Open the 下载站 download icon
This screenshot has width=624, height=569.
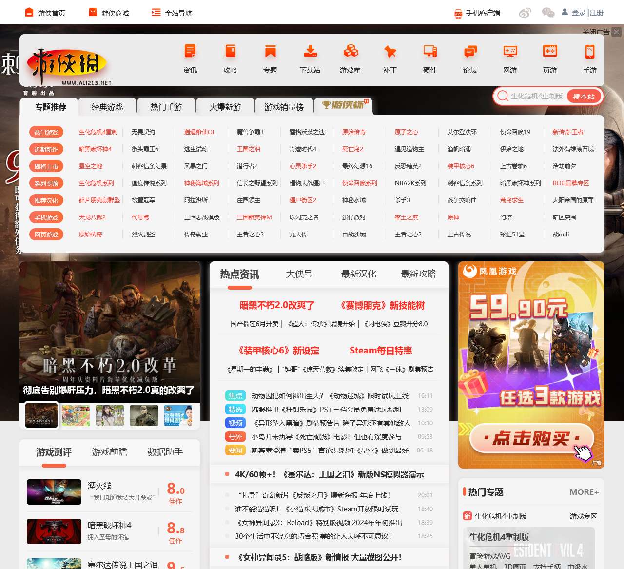[310, 51]
